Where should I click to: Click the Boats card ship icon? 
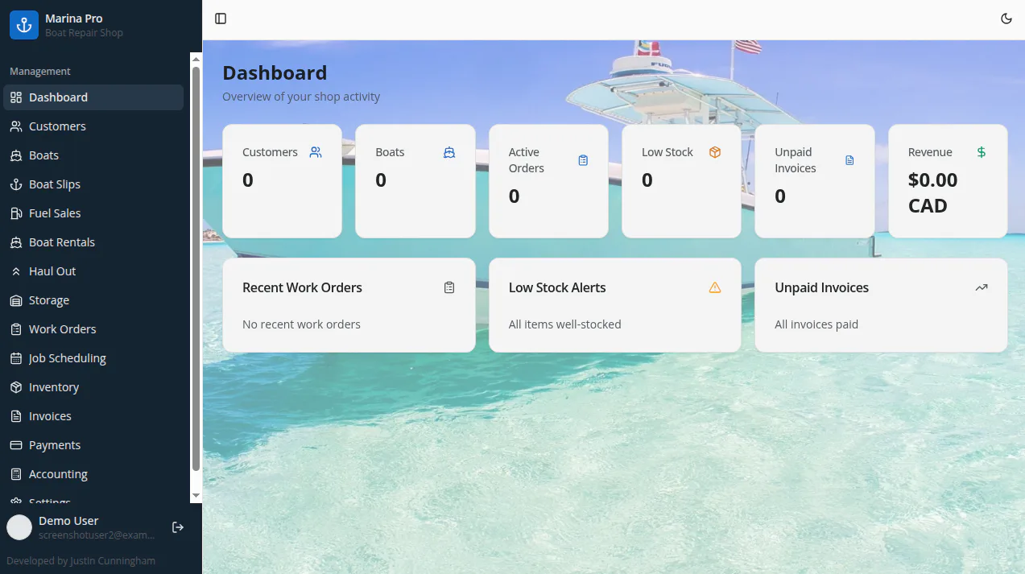(449, 152)
